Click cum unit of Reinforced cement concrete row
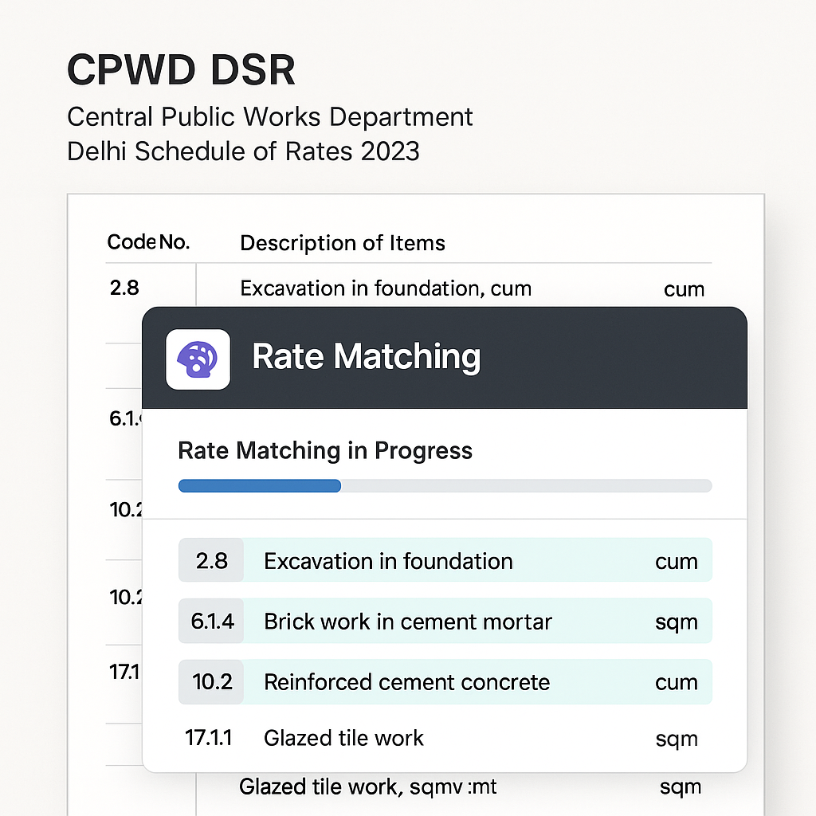Viewport: 816px width, 816px height. point(676,682)
